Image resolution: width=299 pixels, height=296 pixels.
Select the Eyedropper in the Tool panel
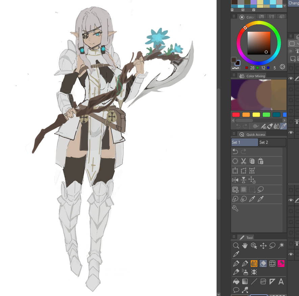pos(236,254)
